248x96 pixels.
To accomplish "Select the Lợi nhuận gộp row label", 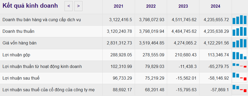I will (x=16, y=55).
